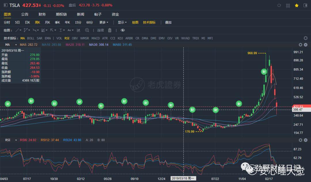The height and width of the screenshot is (182, 311).
Task: Expand dropdown arrow next to Aa text tool
Action: [x=73, y=30]
